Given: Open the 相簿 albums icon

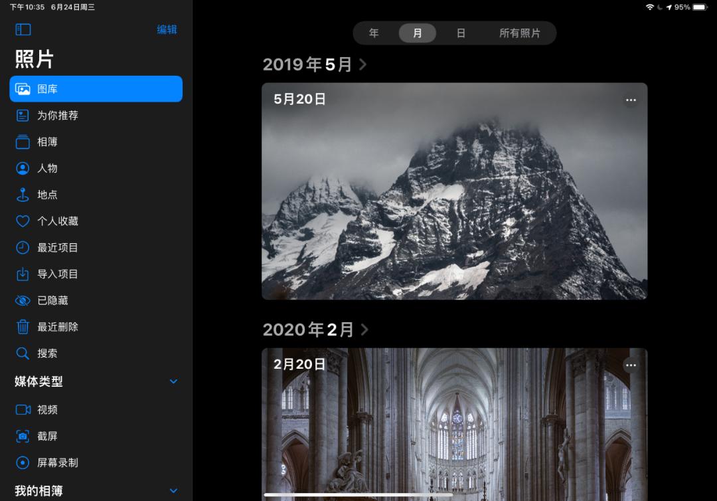Looking at the screenshot, I should (x=23, y=142).
